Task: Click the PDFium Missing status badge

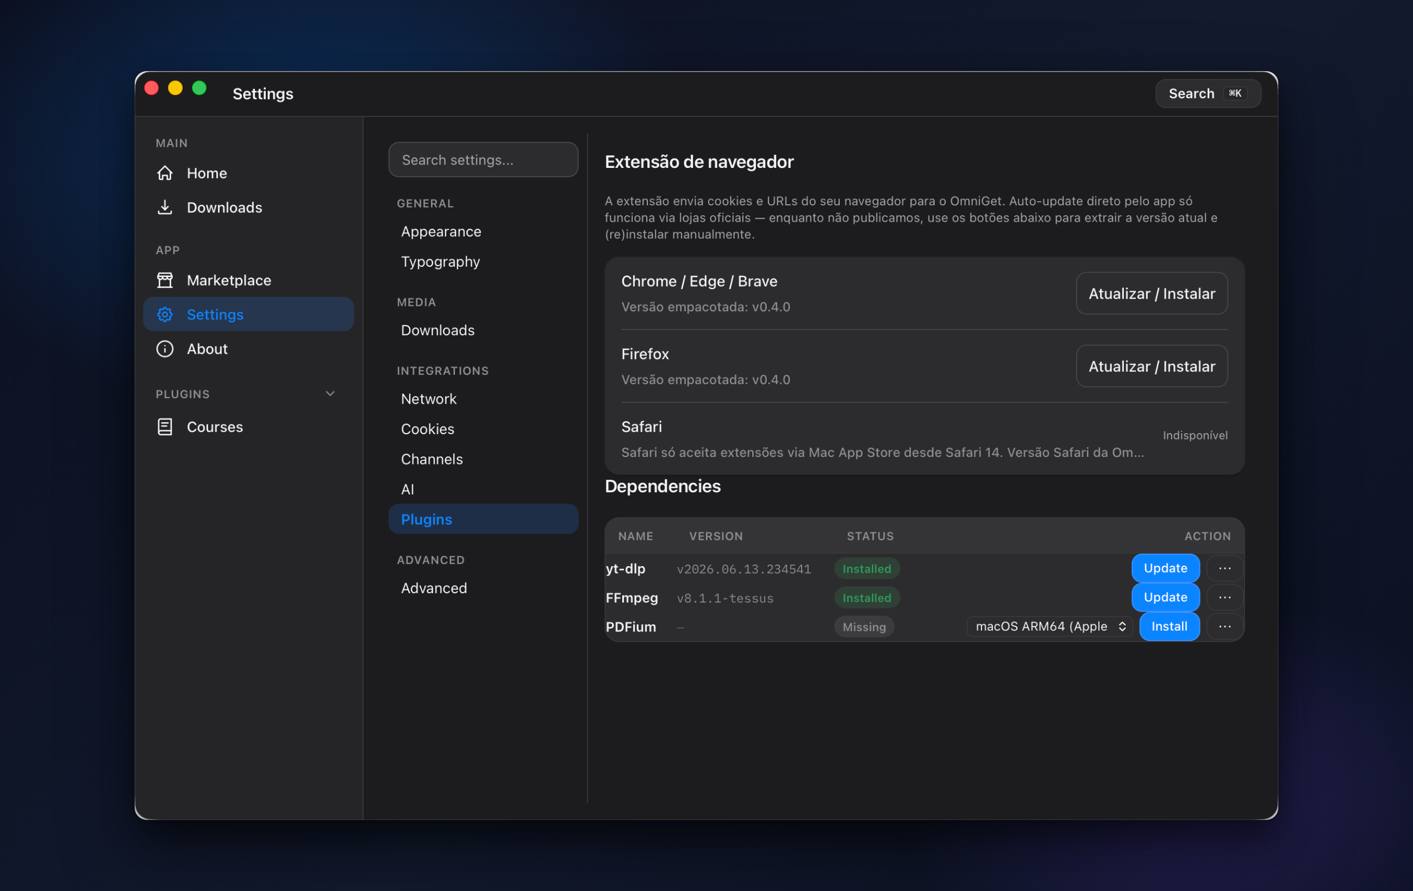Action: click(864, 627)
